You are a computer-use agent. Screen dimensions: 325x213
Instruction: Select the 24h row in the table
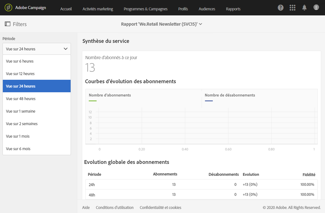pyautogui.click(x=202, y=184)
